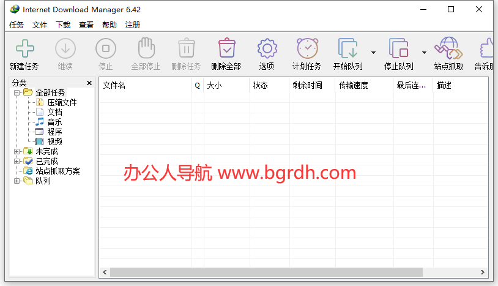The width and height of the screenshot is (498, 286).
Task: Click the thumbs-up 告诉朋友 icon
Action: 486,48
